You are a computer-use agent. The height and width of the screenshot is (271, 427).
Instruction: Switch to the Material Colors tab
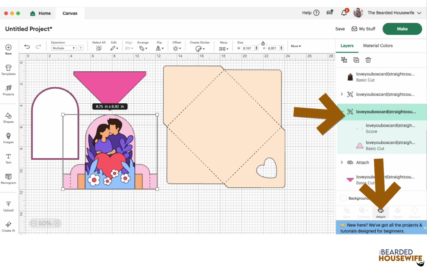pyautogui.click(x=378, y=46)
